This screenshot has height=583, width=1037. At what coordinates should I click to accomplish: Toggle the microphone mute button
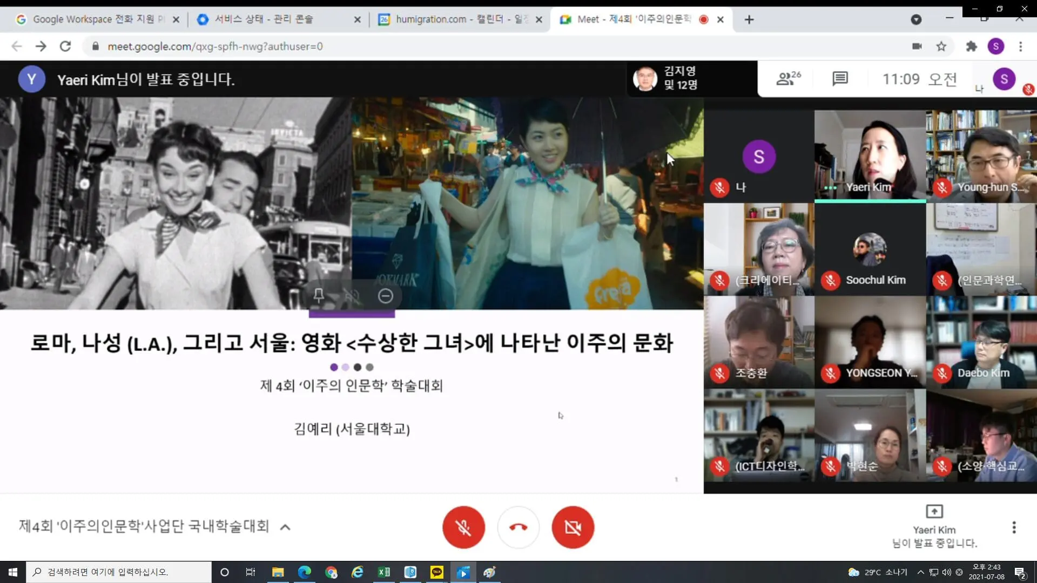[463, 527]
